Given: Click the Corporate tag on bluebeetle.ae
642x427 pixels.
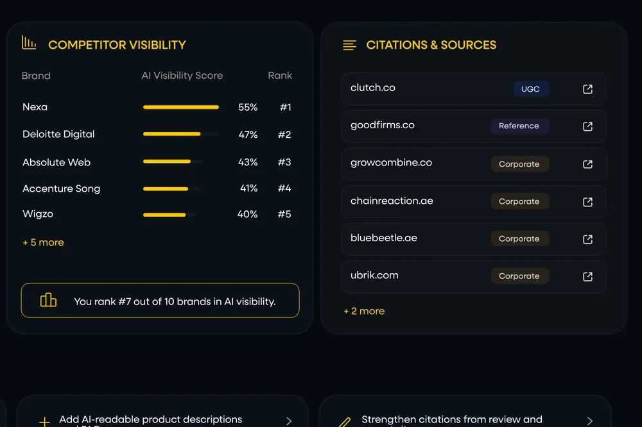Looking at the screenshot, I should tap(519, 239).
